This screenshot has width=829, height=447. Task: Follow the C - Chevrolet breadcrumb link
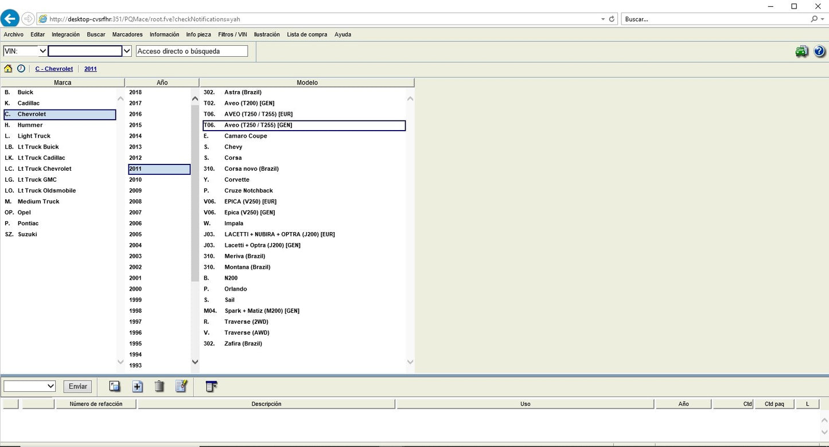54,69
